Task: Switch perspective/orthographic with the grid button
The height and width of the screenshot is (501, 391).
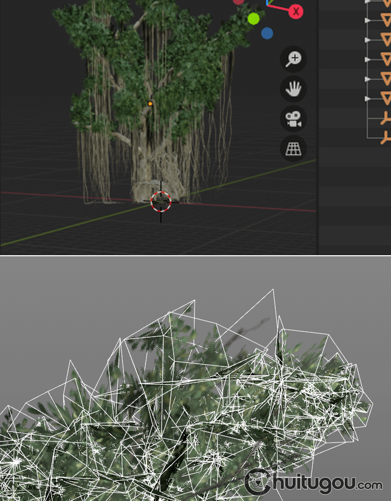Action: pyautogui.click(x=294, y=149)
